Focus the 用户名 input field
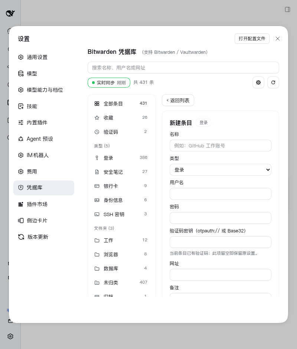 click(x=221, y=194)
